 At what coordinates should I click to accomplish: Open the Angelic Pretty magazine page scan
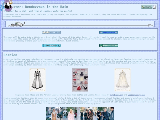[80, 80]
